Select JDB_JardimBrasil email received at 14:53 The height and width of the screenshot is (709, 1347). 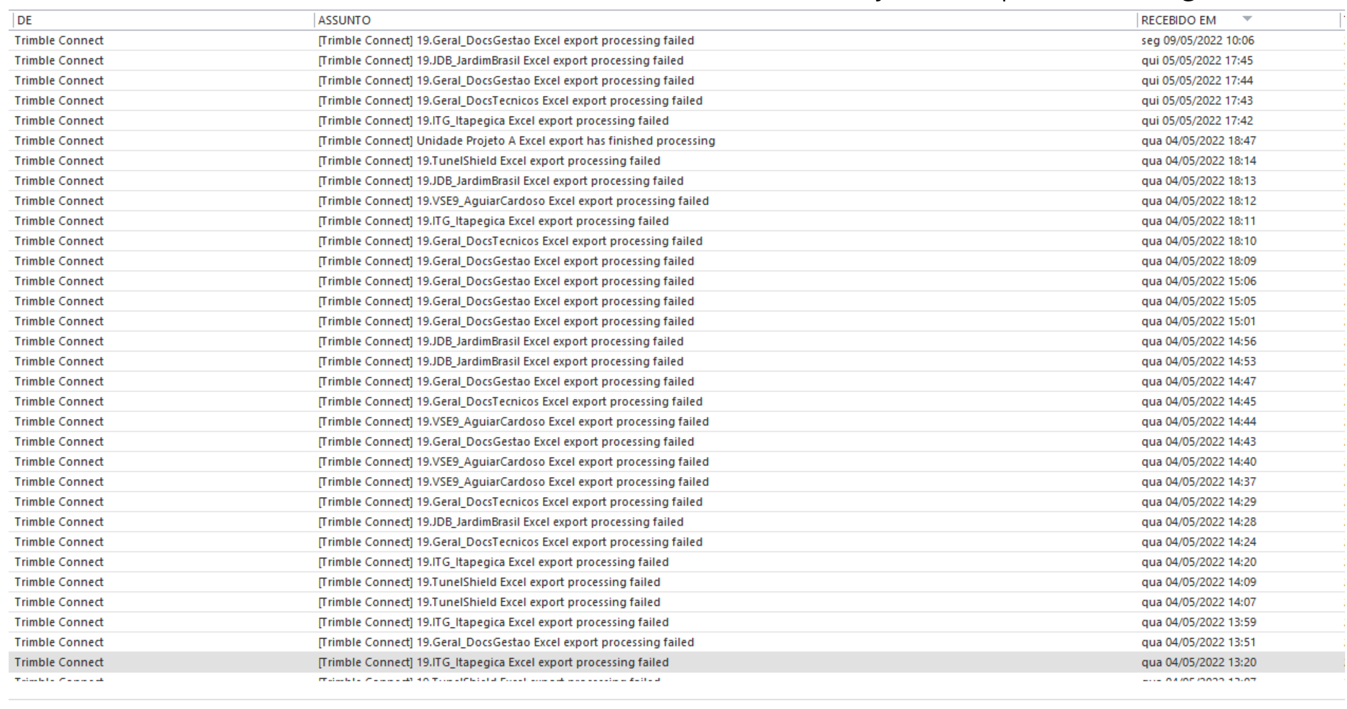(x=676, y=361)
